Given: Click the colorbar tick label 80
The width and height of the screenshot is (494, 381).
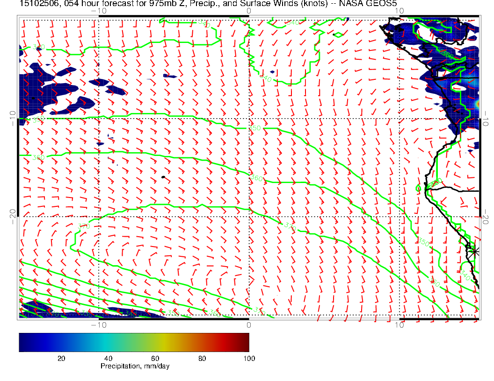Looking at the screenshot, I should tap(202, 358).
